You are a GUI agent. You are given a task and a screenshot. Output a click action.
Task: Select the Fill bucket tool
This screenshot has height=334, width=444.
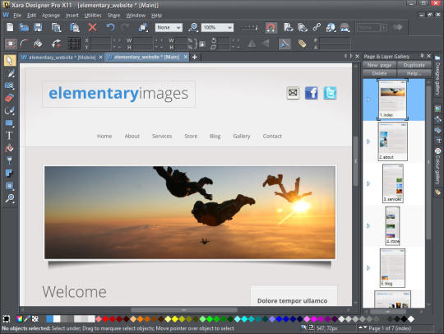click(9, 148)
